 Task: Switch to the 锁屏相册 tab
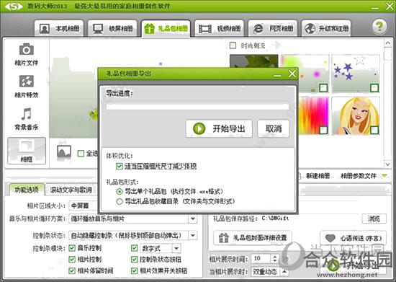pyautogui.click(x=112, y=29)
